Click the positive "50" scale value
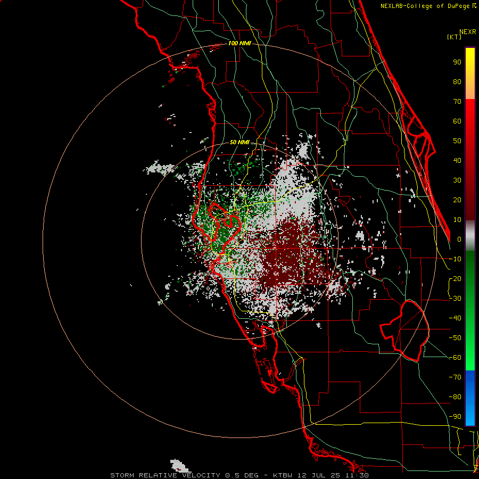This screenshot has height=479, width=479. [x=457, y=141]
